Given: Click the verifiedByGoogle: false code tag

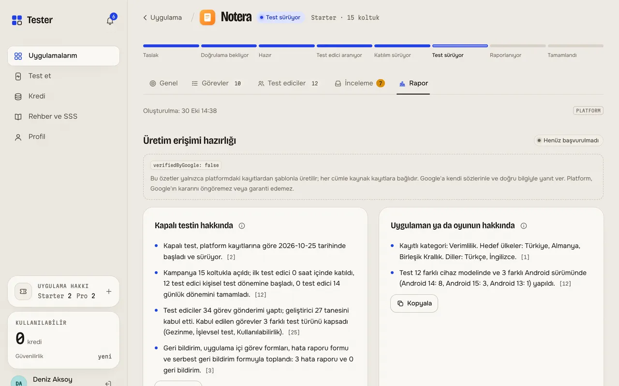Looking at the screenshot, I should 186,165.
